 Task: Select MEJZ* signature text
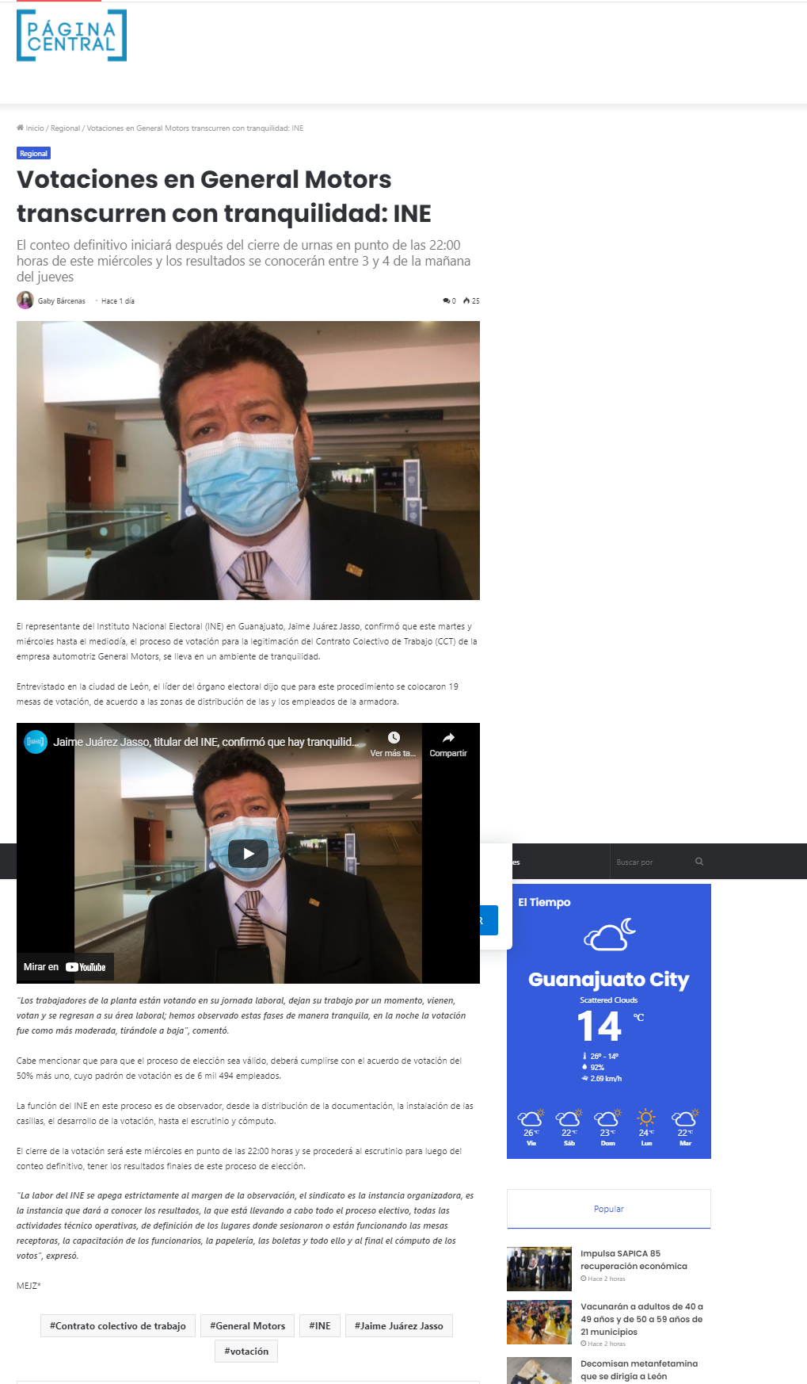click(29, 1286)
